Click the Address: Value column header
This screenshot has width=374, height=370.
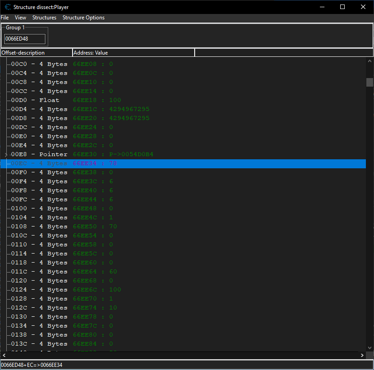[x=133, y=53]
